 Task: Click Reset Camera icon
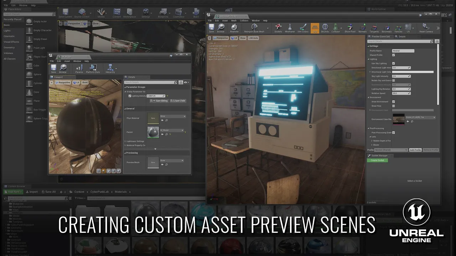[426, 28]
